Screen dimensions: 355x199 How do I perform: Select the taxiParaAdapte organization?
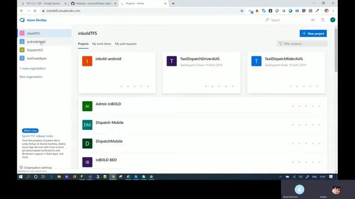pyautogui.click(x=44, y=58)
